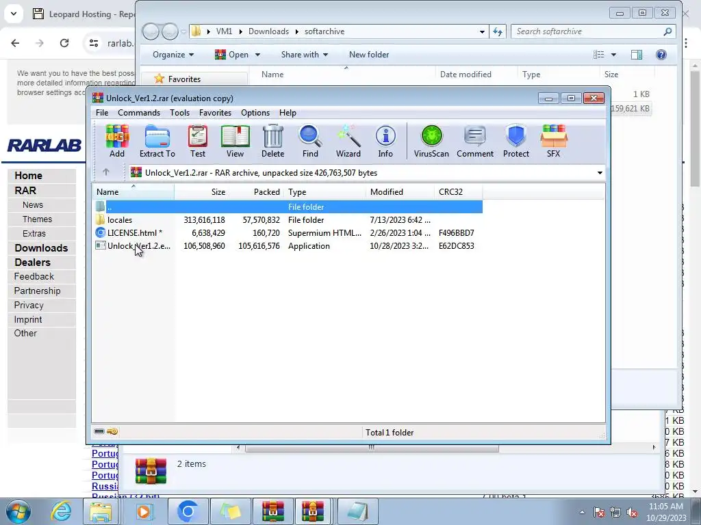
Task: Click Downloads in the Explorer breadcrumb
Action: click(x=268, y=31)
